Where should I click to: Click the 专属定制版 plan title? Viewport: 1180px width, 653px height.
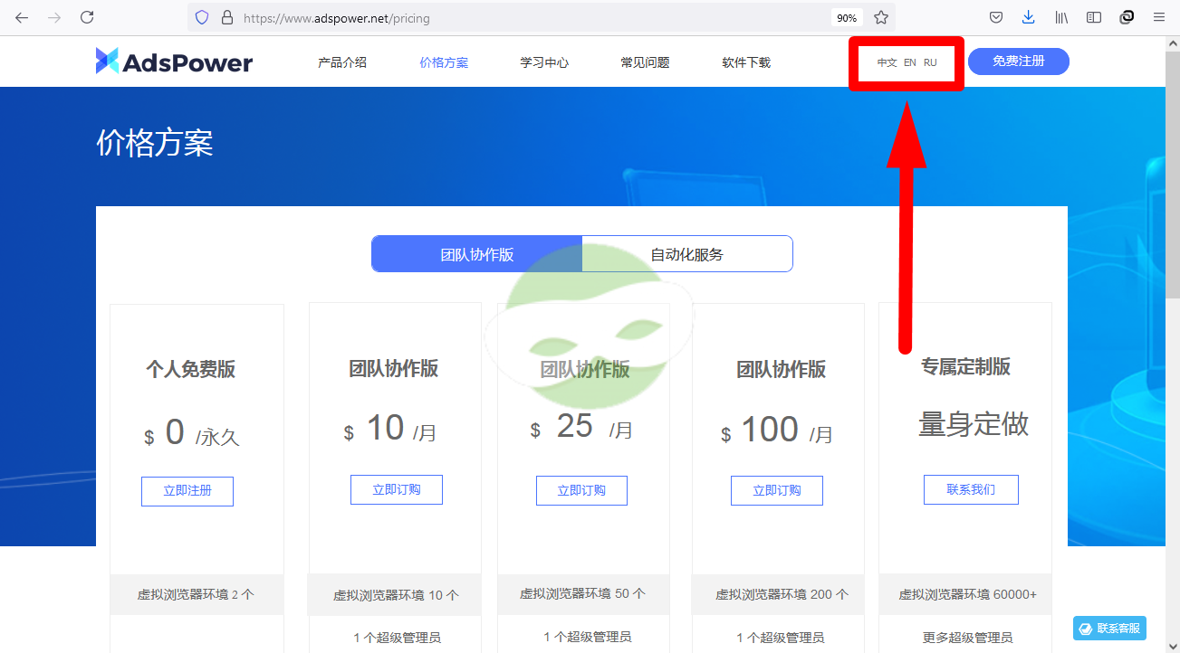pyautogui.click(x=965, y=366)
